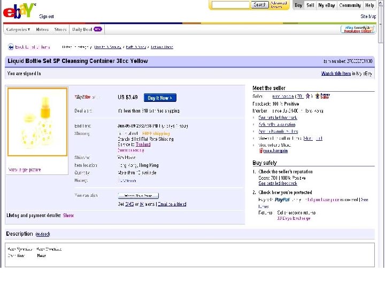Click Add to Favorite Sellers link
385x288 pixels.
(278, 131)
